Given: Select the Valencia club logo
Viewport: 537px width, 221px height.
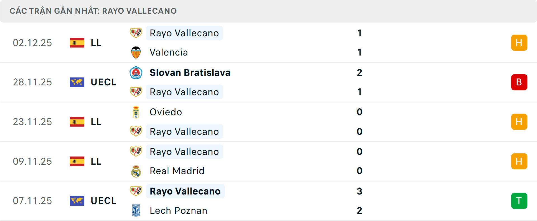Looking at the screenshot, I should click(136, 52).
